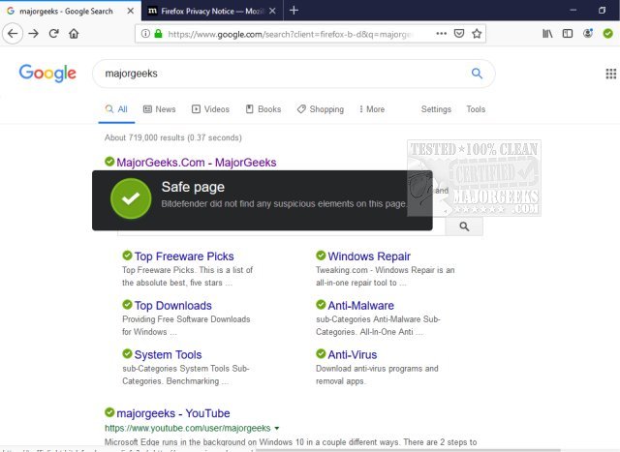Click the site search magnifier button
The height and width of the screenshot is (452, 620).
point(464,226)
